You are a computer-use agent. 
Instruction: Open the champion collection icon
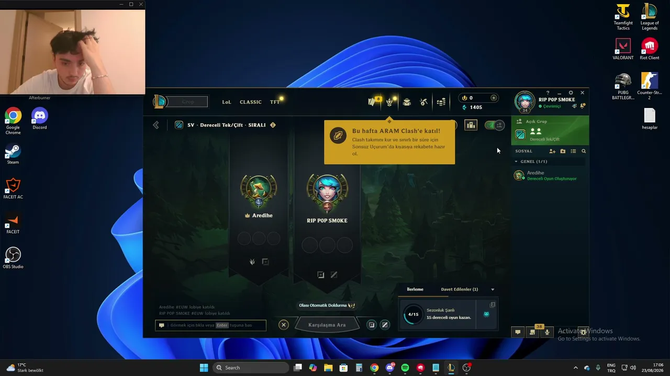(x=407, y=102)
